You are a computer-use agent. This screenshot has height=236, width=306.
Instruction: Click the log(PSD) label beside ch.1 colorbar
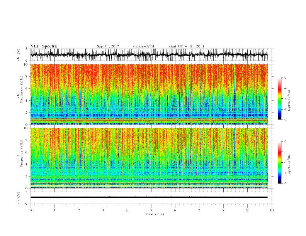[289, 101]
